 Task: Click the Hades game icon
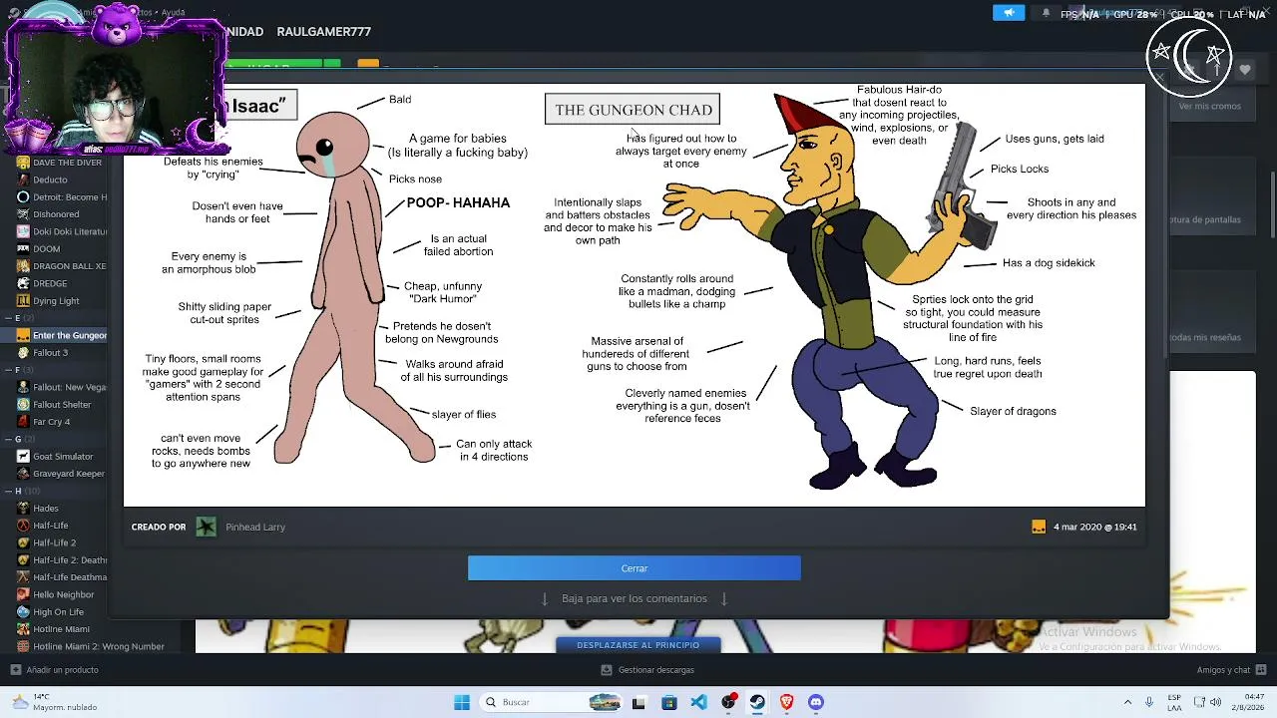[x=23, y=509]
